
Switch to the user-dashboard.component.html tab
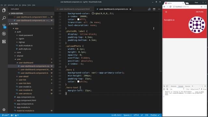(74, 9)
